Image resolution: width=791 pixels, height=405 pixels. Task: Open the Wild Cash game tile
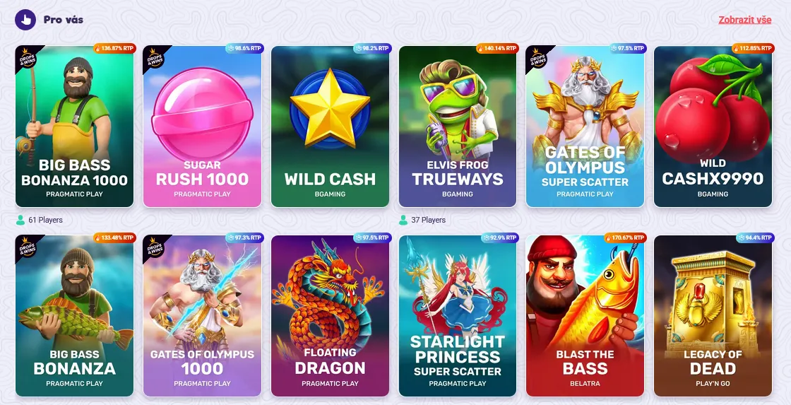click(x=330, y=127)
